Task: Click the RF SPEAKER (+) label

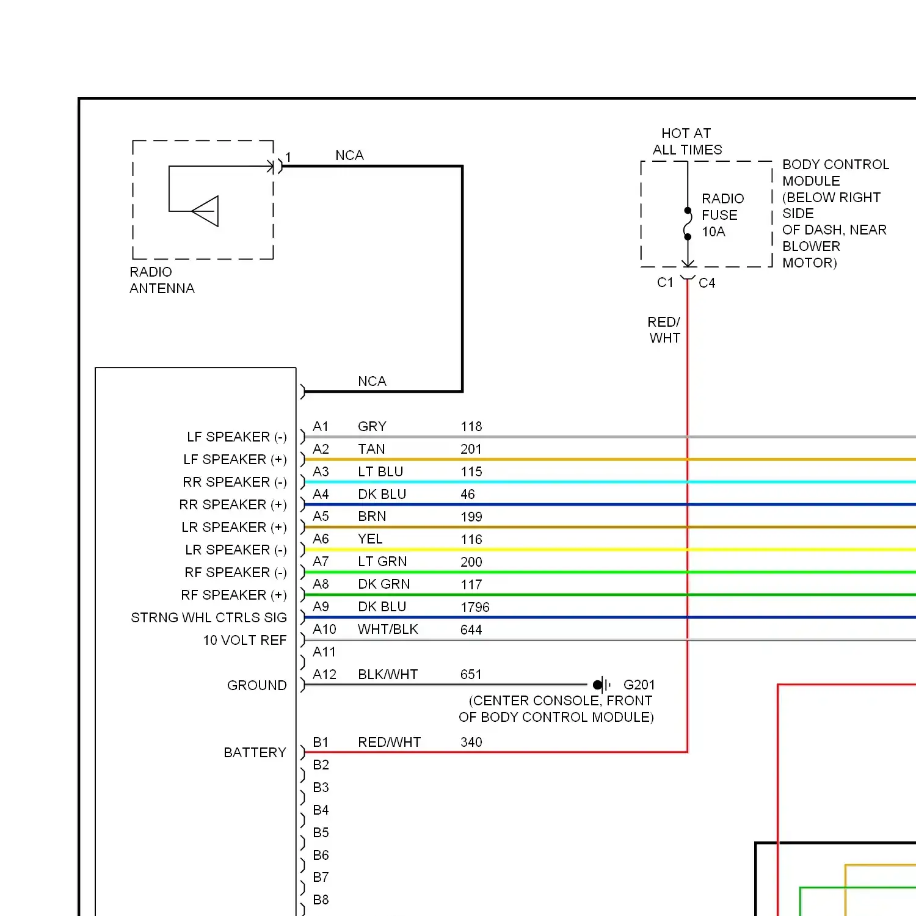Action: coord(234,595)
